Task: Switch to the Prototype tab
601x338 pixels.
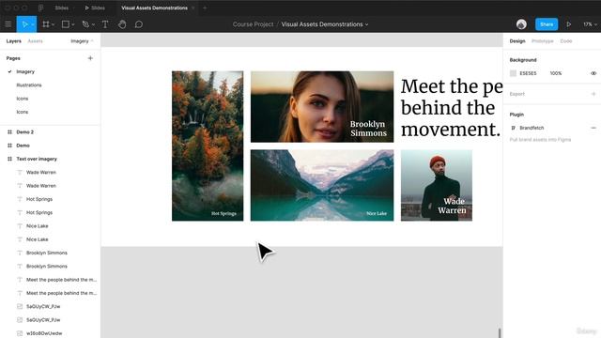Action: coord(543,41)
